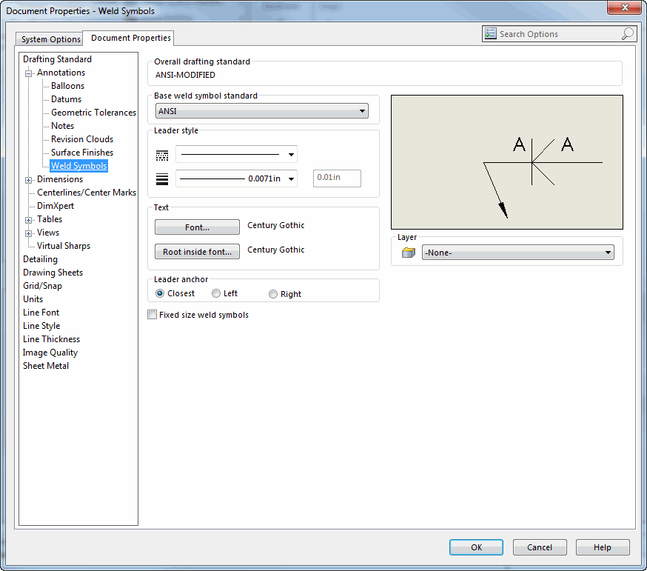Image resolution: width=647 pixels, height=571 pixels.
Task: Select Drafting Standard in the tree
Action: [57, 59]
